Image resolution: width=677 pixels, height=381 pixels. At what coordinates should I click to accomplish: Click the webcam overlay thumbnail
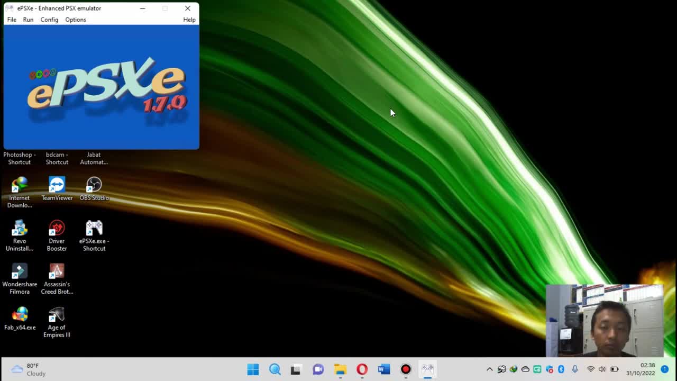pos(605,321)
